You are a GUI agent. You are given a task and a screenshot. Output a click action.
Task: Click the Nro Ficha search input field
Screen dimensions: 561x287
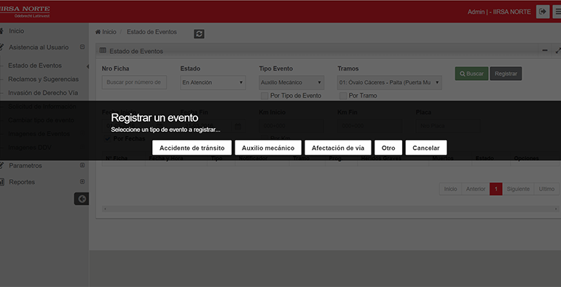(x=134, y=82)
